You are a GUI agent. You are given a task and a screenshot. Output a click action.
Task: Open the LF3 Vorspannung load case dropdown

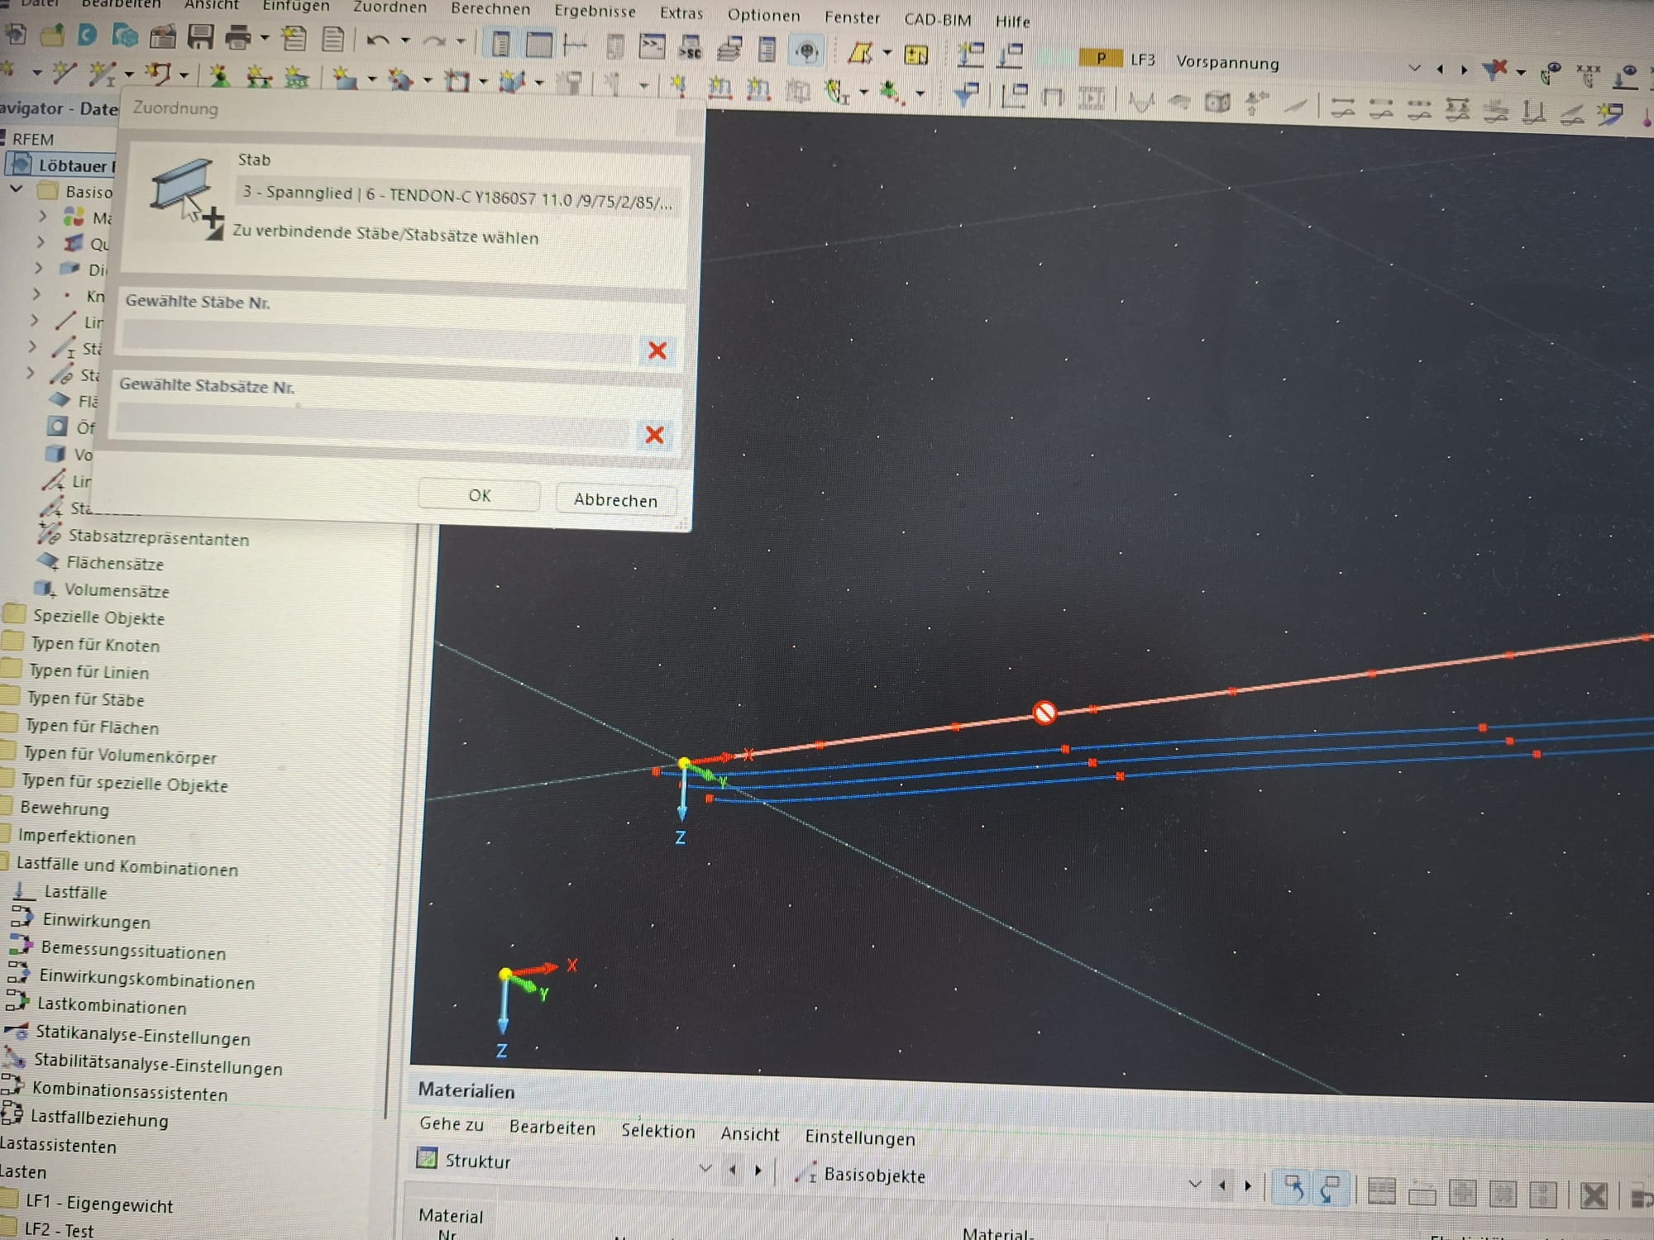coord(1414,68)
